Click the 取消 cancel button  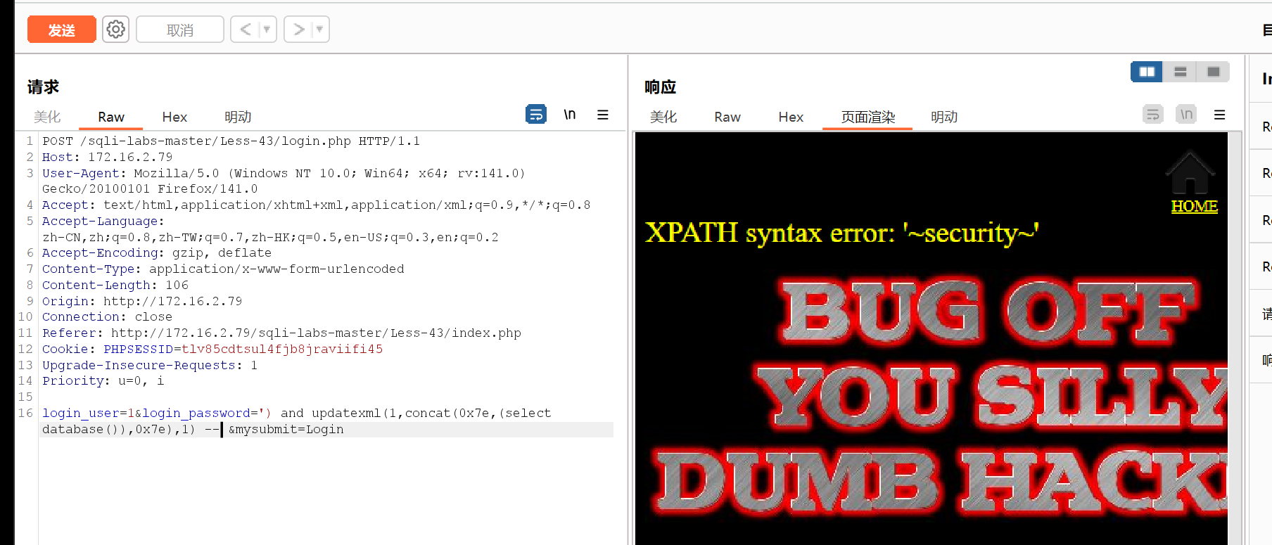coord(180,30)
